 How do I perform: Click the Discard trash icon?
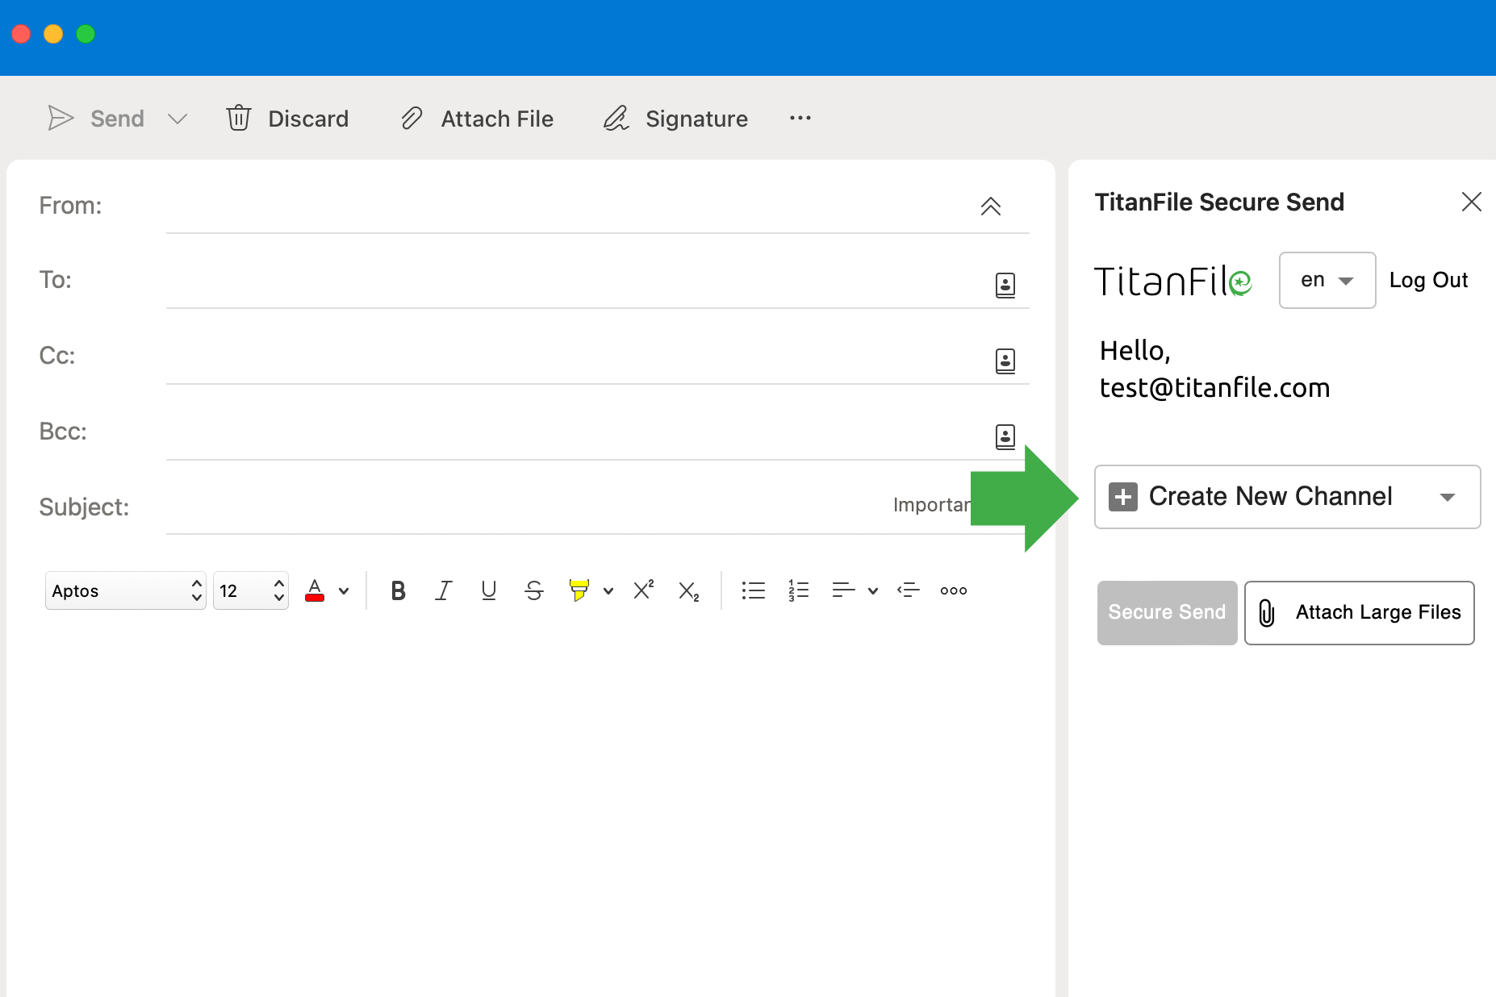coord(239,118)
